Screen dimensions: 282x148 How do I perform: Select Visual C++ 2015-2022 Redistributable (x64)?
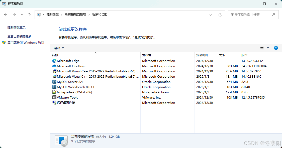[98, 71]
